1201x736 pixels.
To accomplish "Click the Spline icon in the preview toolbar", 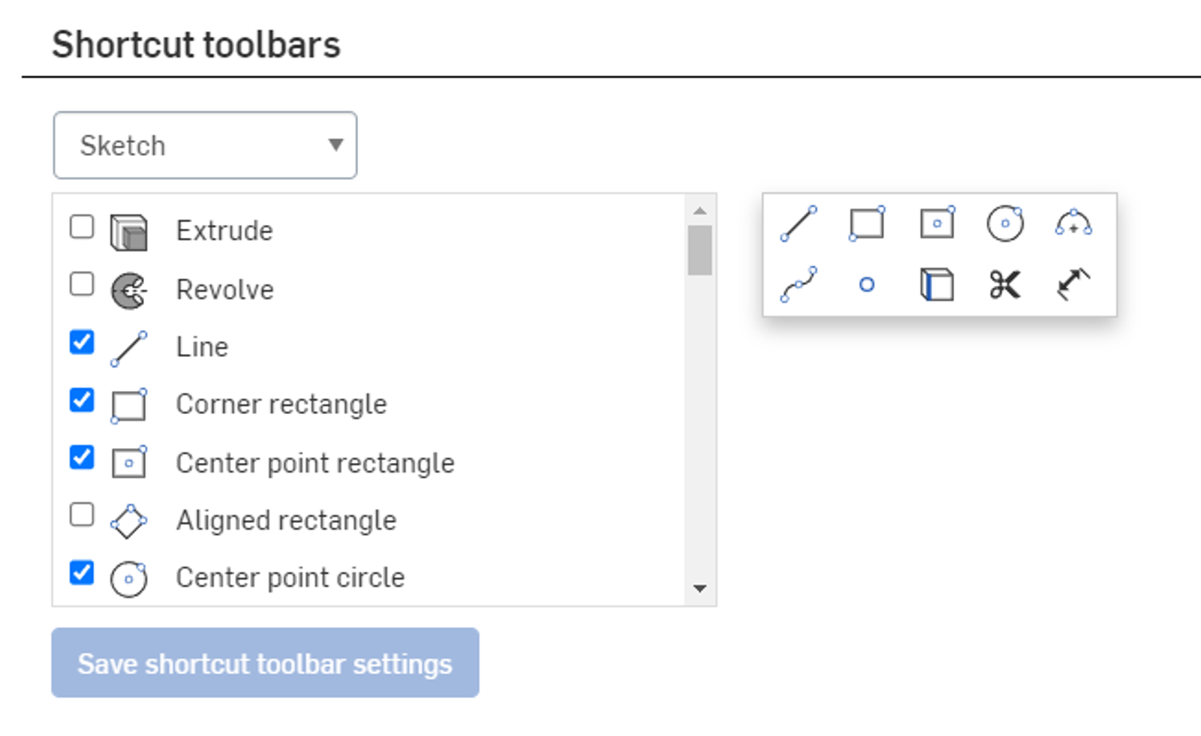I will point(798,285).
